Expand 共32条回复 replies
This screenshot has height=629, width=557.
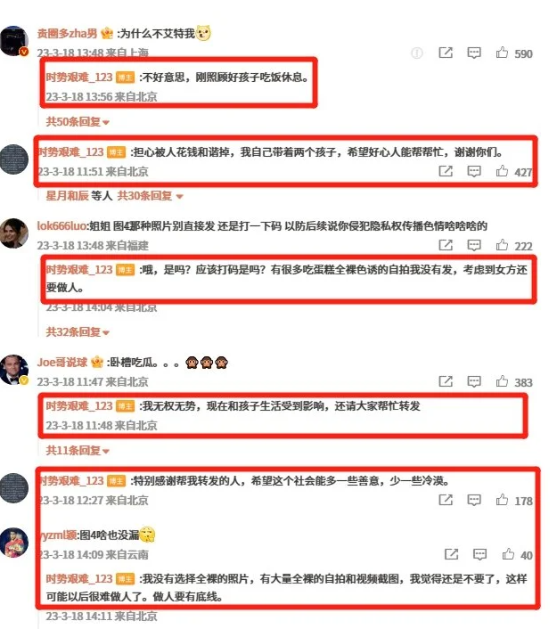coord(78,331)
